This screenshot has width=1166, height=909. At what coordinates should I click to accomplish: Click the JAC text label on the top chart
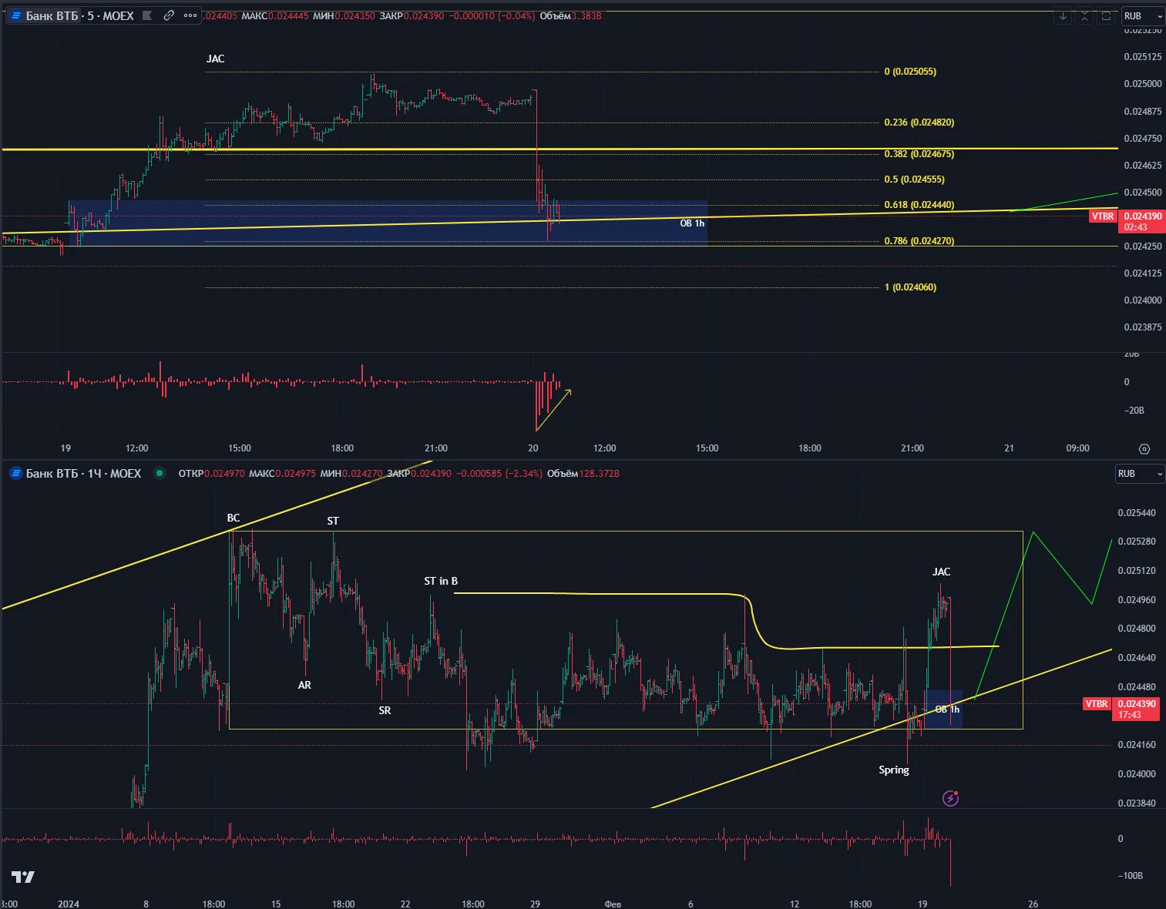[216, 59]
